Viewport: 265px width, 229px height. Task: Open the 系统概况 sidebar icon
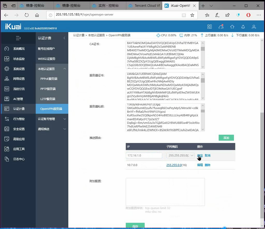click(x=7, y=49)
